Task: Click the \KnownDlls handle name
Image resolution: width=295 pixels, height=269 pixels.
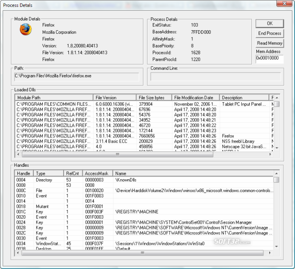Action: point(126,180)
